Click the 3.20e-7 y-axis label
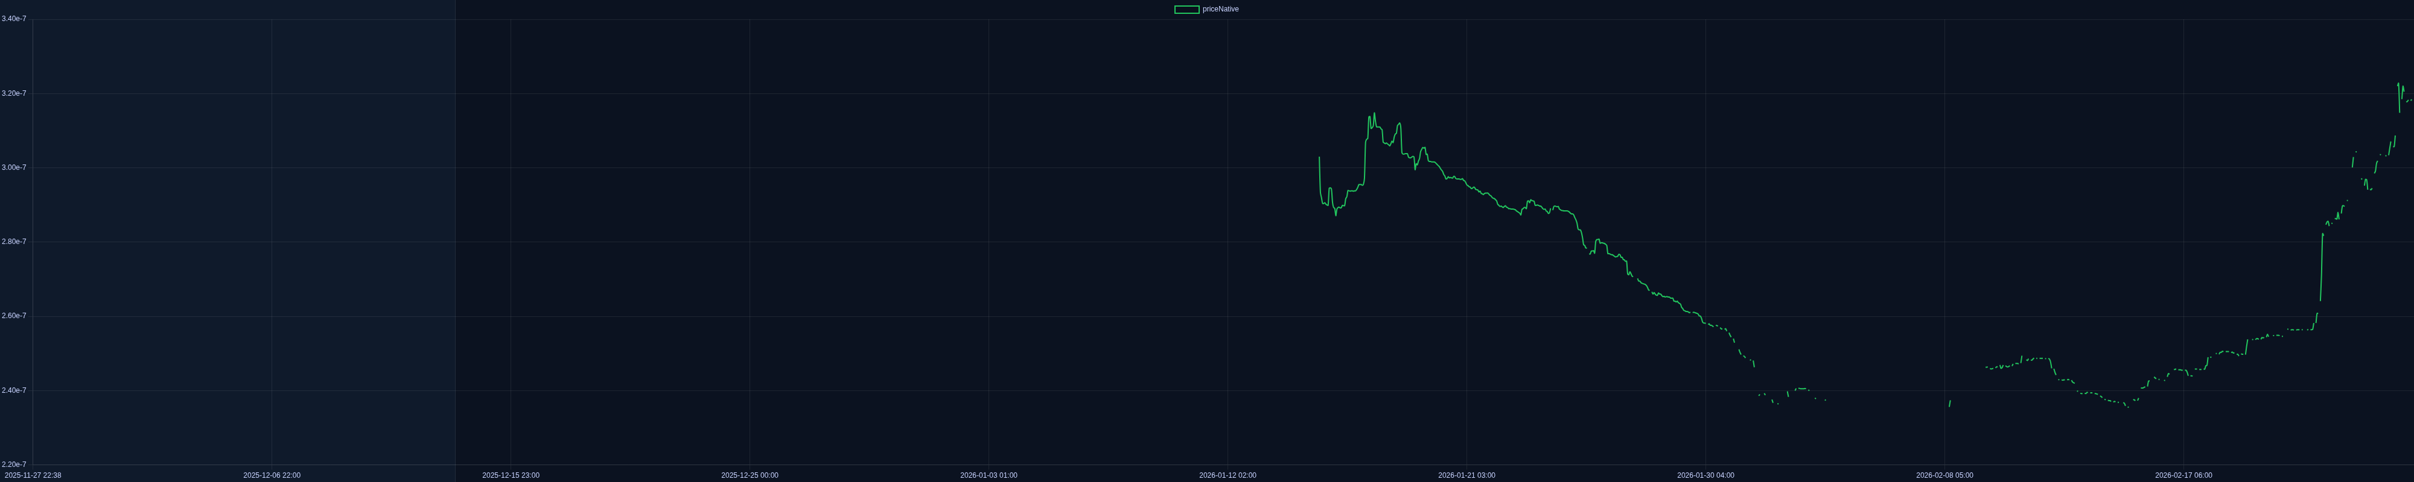The height and width of the screenshot is (482, 2414). [14, 93]
